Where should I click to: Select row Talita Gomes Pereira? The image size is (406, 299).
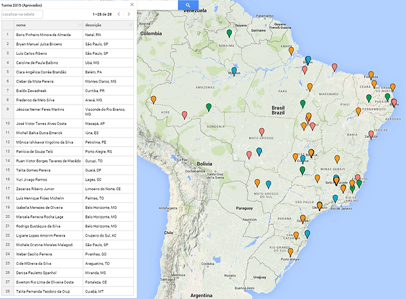68,170
